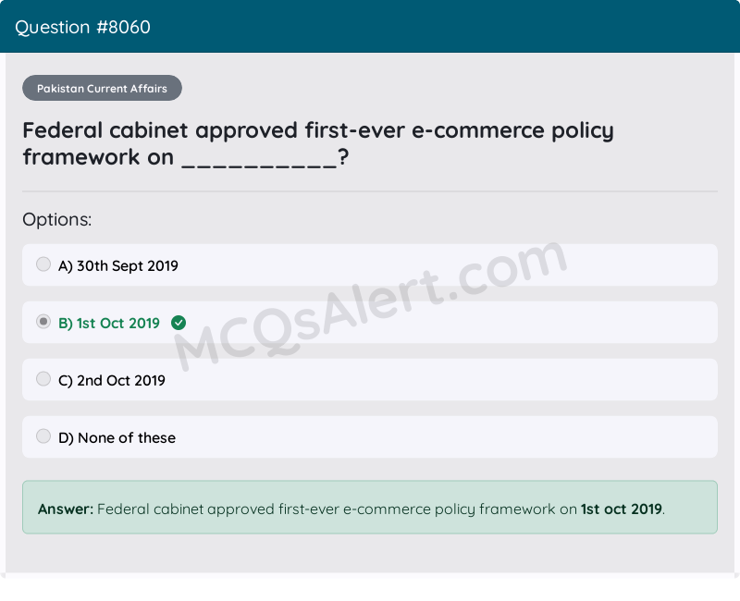Click the green correct-answer checkmark icon
The width and height of the screenshot is (740, 601).
click(179, 323)
